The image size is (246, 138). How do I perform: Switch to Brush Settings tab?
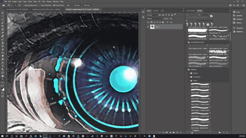click(x=191, y=11)
